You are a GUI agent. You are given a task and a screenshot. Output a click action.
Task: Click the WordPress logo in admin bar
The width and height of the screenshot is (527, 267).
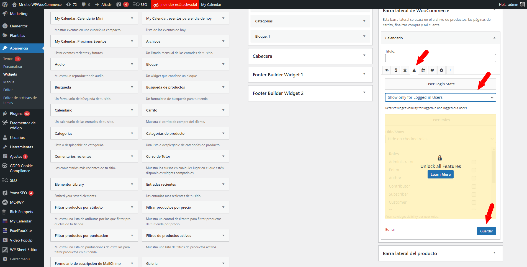pos(5,4)
